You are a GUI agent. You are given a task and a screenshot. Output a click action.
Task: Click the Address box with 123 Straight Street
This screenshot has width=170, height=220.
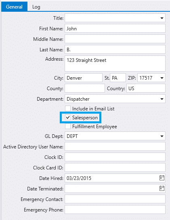pyautogui.click(x=115, y=63)
